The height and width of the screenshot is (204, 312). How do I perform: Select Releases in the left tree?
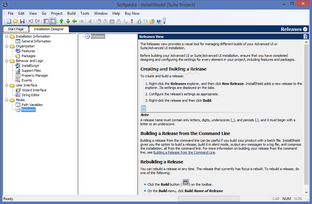click(28, 110)
